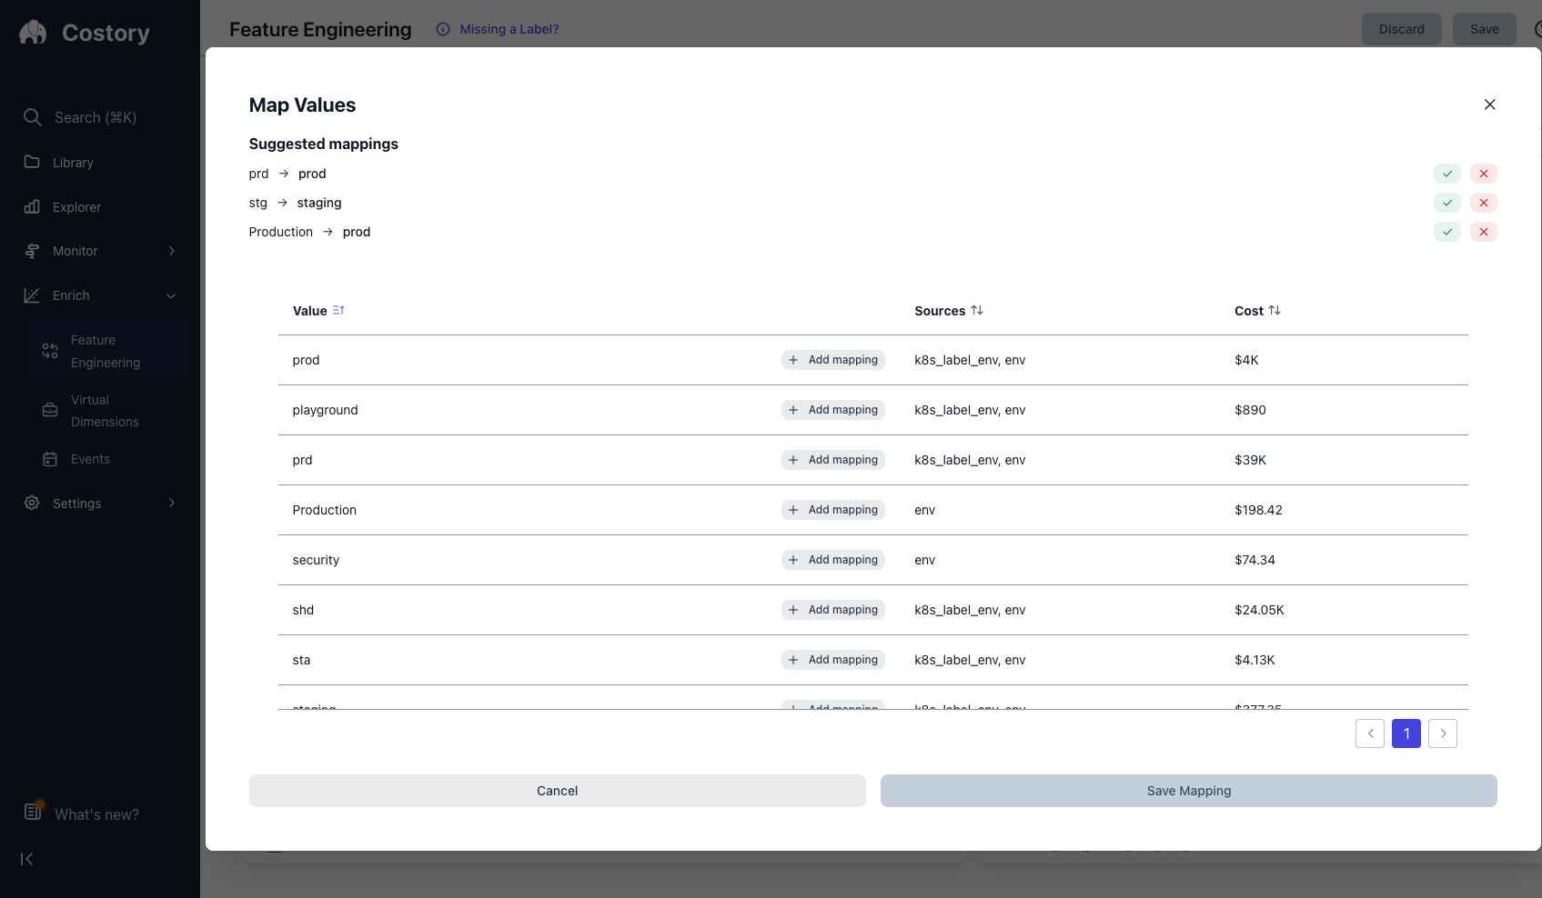Select the Explorer chart icon in sidebar

pyautogui.click(x=32, y=206)
